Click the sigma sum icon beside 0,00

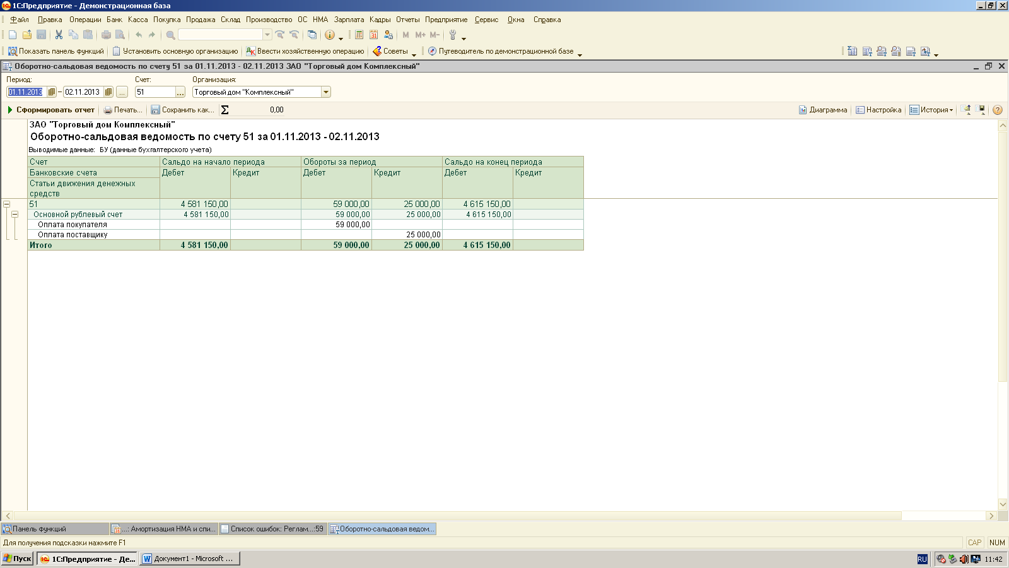(225, 110)
